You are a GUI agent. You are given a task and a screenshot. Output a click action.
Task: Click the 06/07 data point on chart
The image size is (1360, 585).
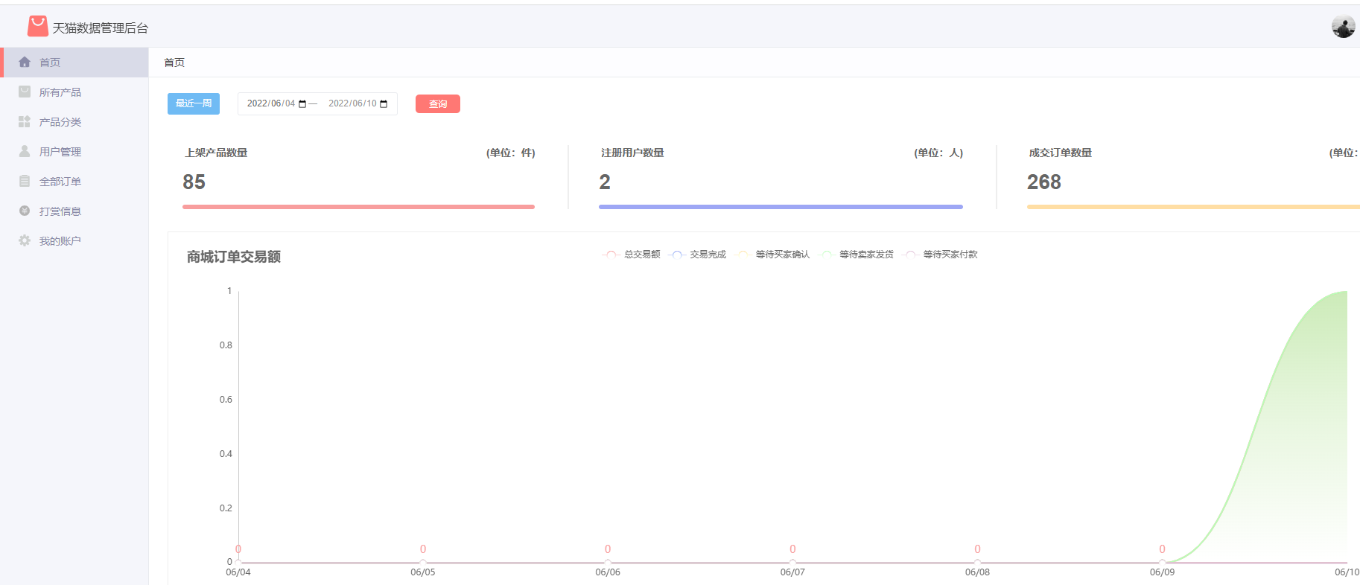[792, 562]
